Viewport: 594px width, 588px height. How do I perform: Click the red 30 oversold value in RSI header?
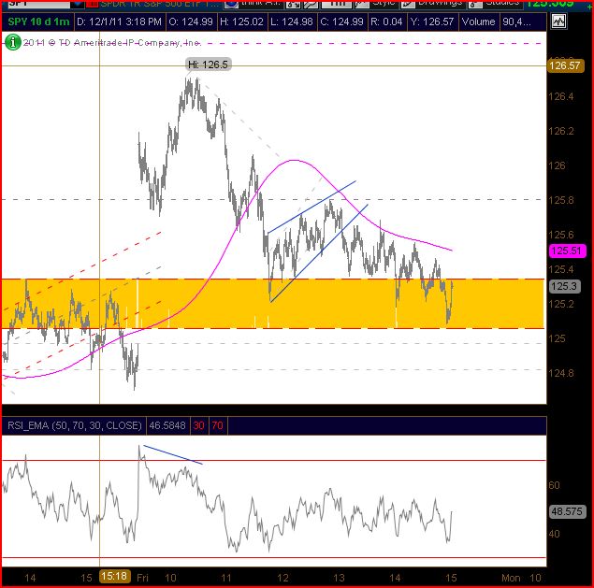point(199,425)
